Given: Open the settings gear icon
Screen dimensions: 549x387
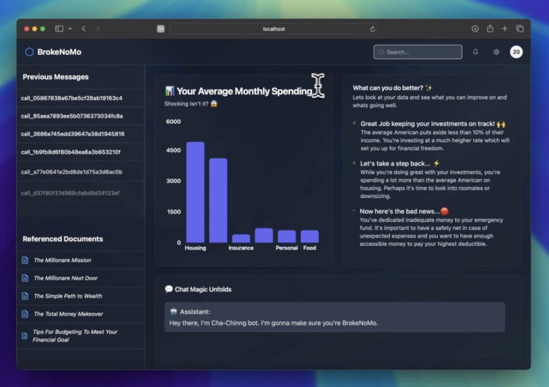Looking at the screenshot, I should 496,52.
